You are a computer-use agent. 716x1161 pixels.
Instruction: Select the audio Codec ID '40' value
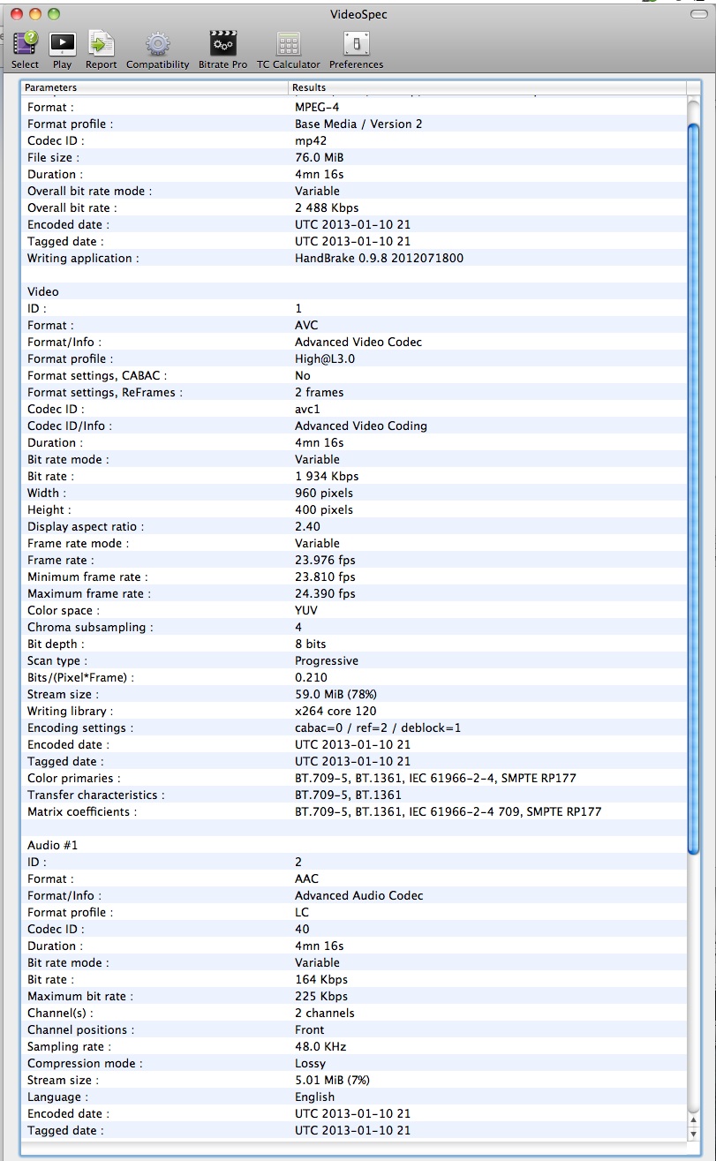(302, 929)
